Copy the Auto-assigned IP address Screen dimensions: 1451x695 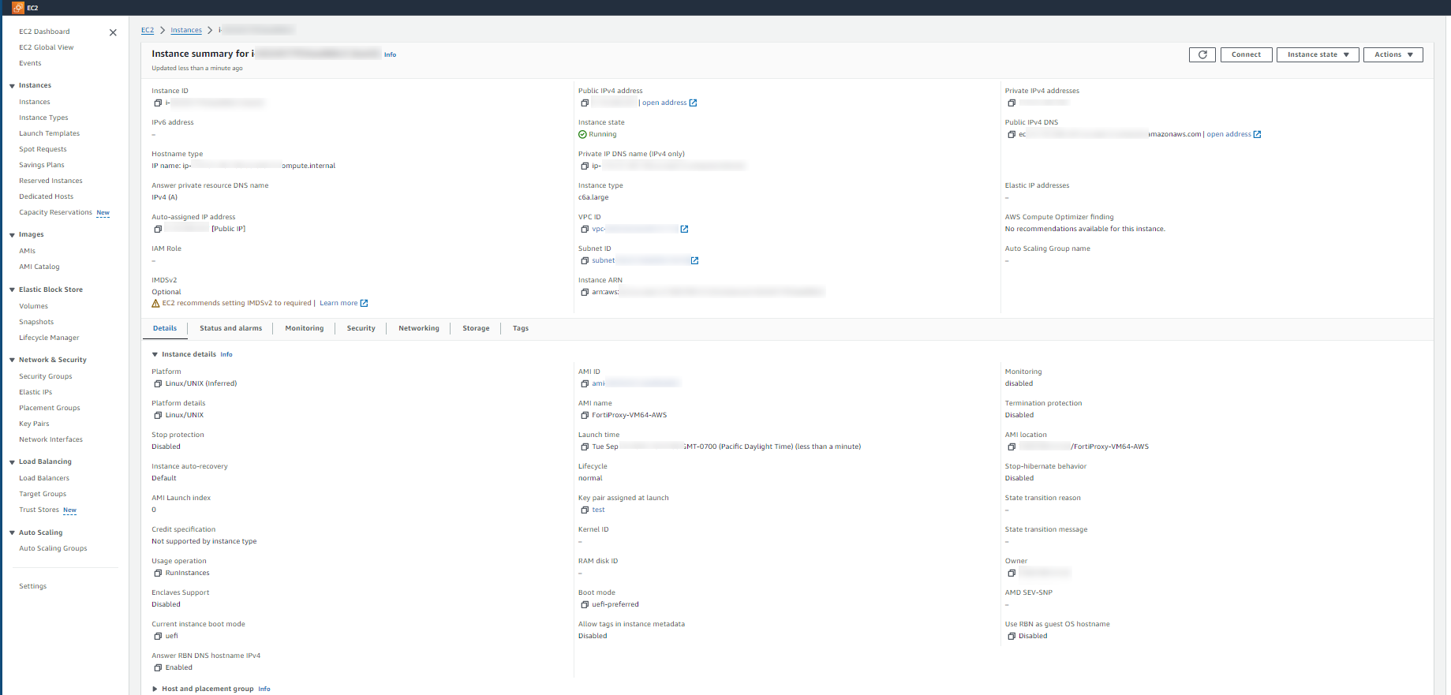(158, 229)
